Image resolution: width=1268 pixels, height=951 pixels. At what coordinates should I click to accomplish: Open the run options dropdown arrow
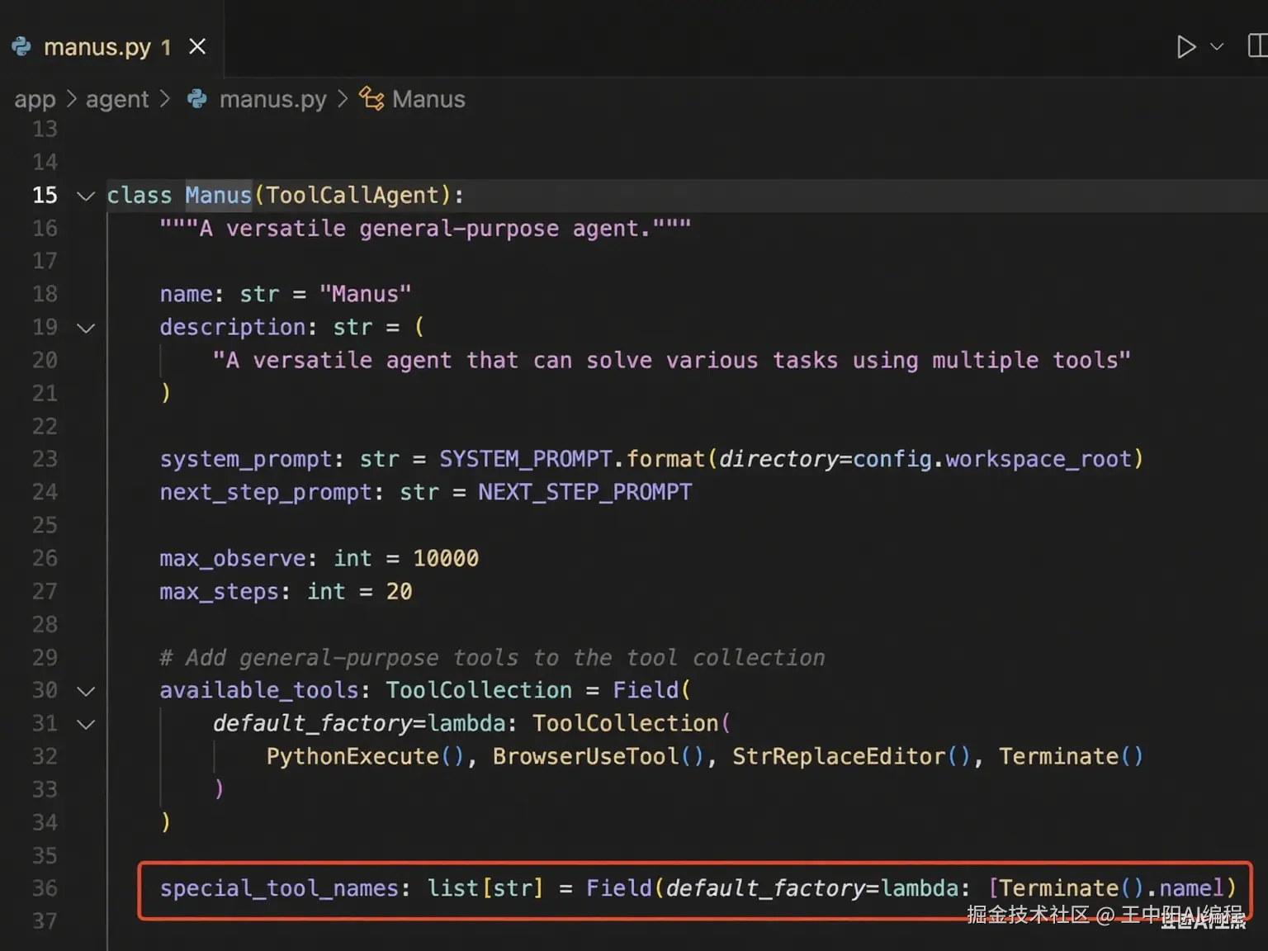click(1217, 46)
